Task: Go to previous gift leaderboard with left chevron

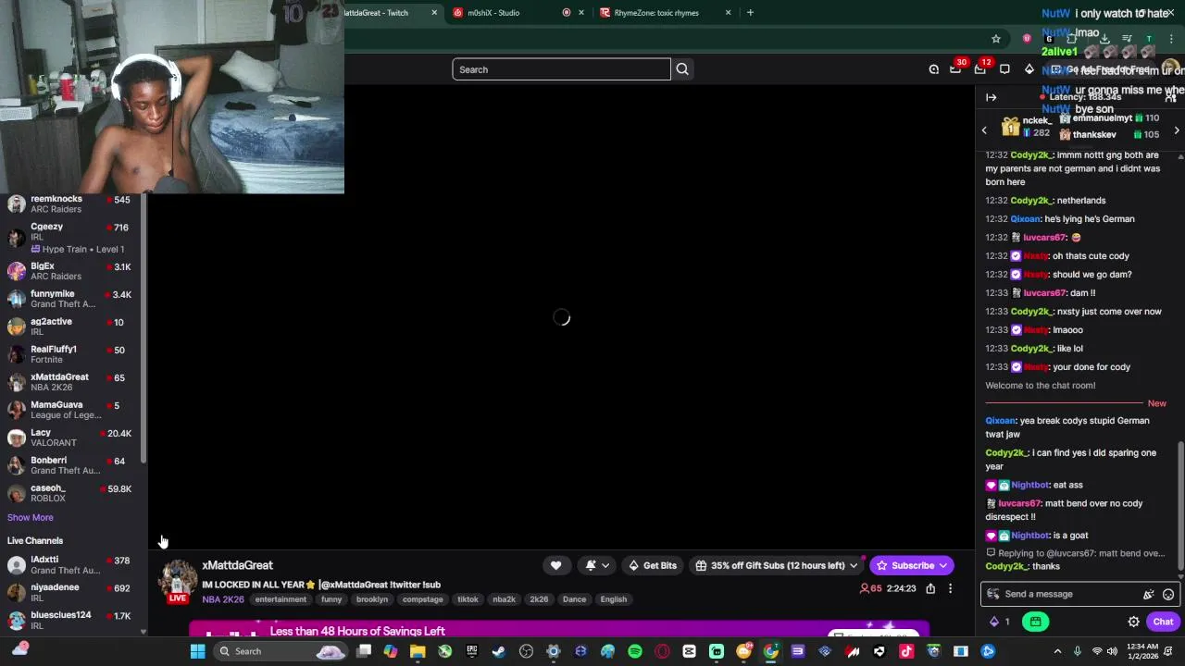Action: (984, 130)
